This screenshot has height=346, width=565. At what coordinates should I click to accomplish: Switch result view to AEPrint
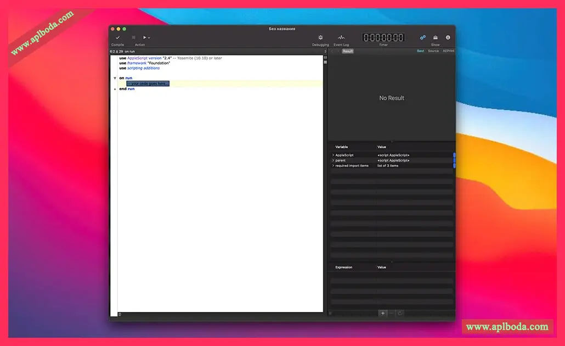point(448,51)
